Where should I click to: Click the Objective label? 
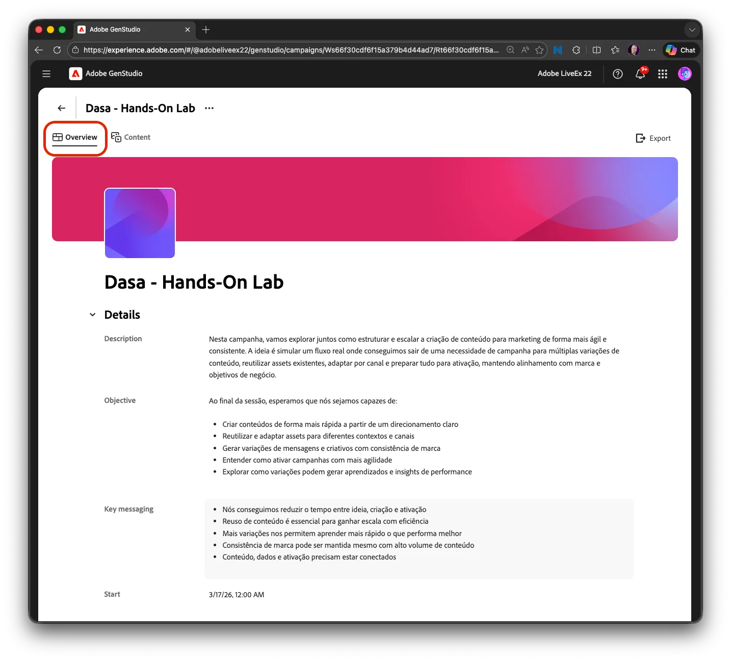point(120,400)
